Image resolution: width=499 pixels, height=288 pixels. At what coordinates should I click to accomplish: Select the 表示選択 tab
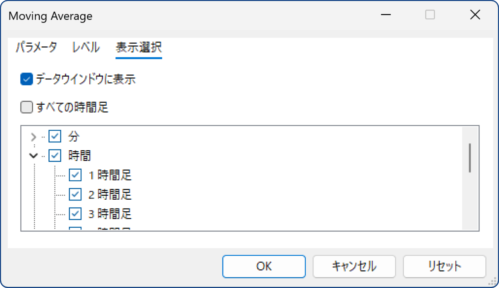(138, 47)
